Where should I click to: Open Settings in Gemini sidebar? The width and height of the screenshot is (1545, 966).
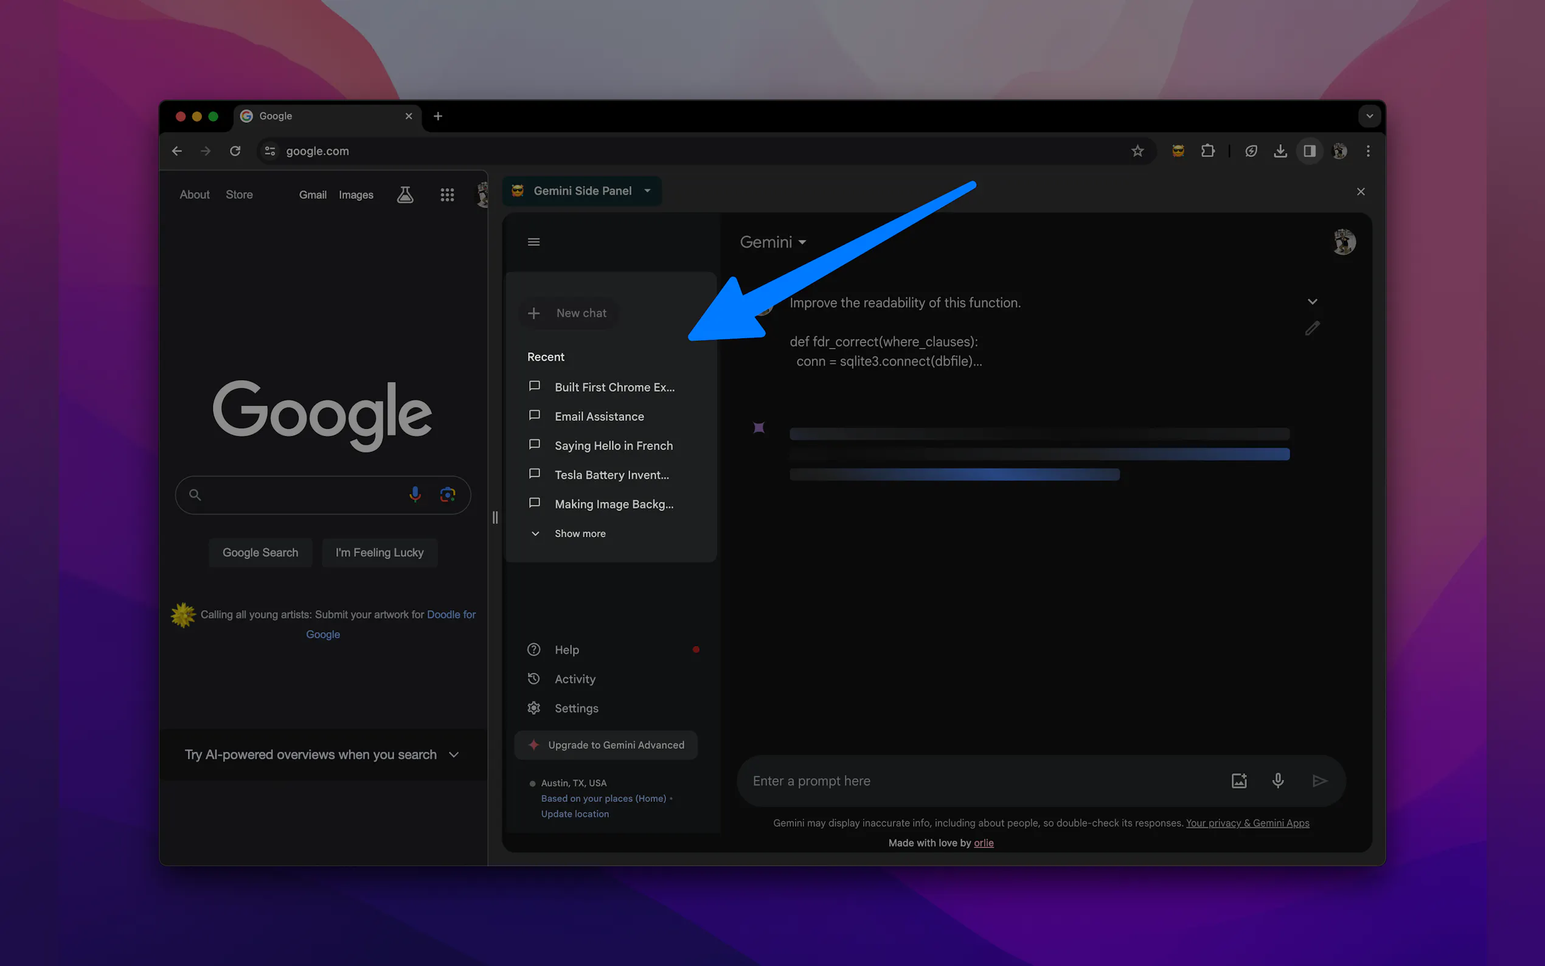tap(575, 708)
